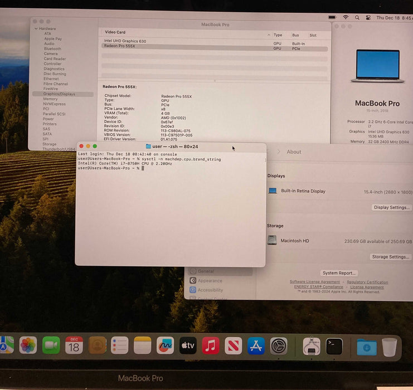
Task: Open ENERGY STAR Compliance link
Action: point(318,287)
